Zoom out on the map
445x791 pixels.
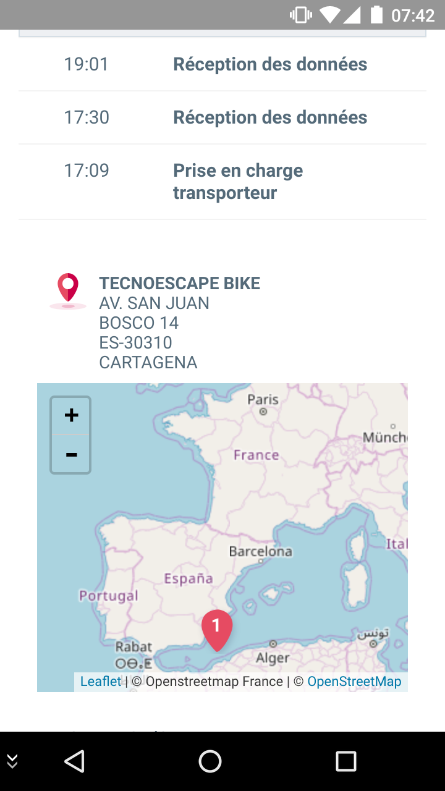71,455
